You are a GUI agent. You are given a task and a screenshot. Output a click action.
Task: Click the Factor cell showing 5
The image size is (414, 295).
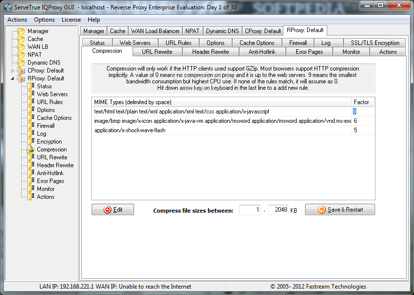(x=363, y=130)
